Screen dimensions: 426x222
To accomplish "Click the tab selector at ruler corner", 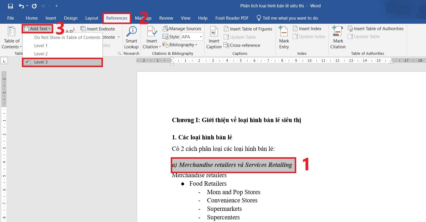I will coord(4,61).
